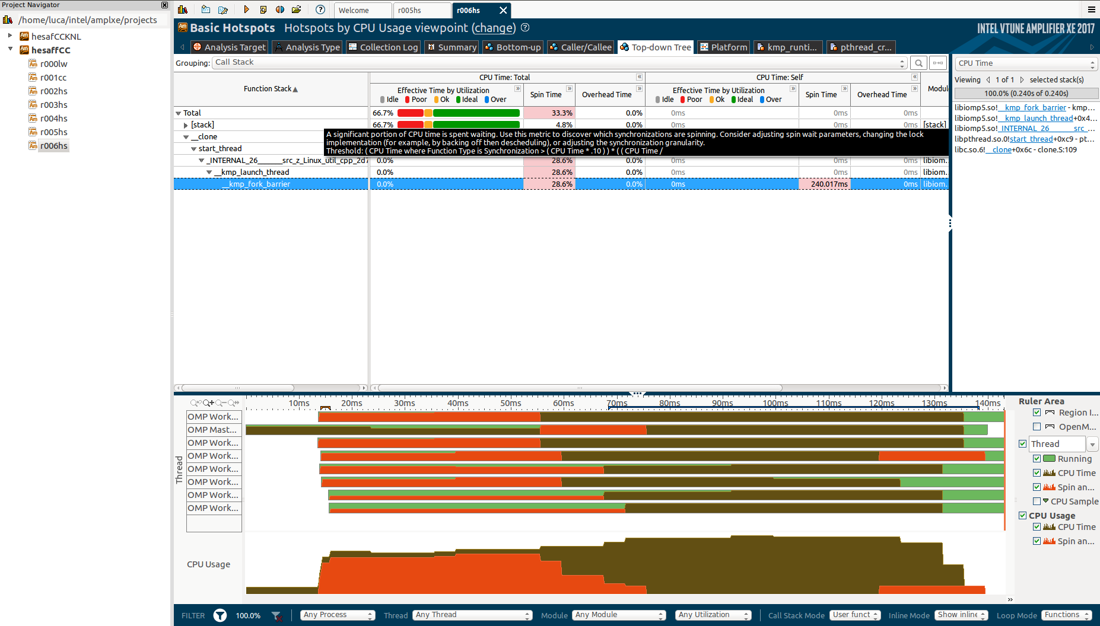Open the Any Thread filter dropdown
This screenshot has width=1100, height=626.
pyautogui.click(x=473, y=615)
